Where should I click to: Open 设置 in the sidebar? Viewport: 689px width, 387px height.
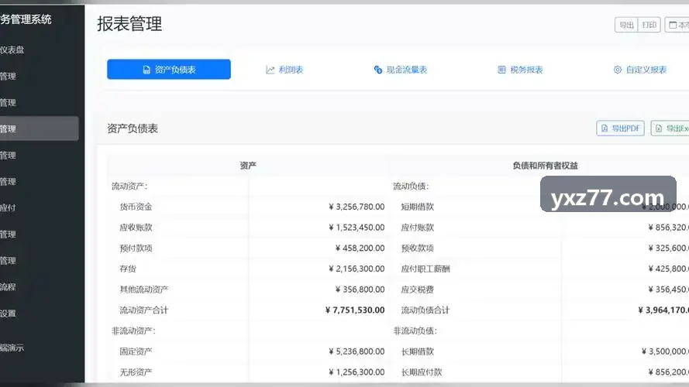coord(8,313)
